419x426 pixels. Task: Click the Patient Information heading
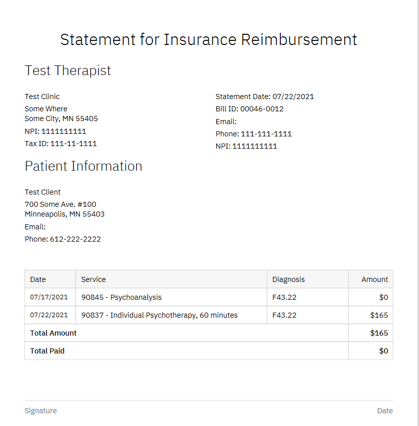[x=83, y=166]
